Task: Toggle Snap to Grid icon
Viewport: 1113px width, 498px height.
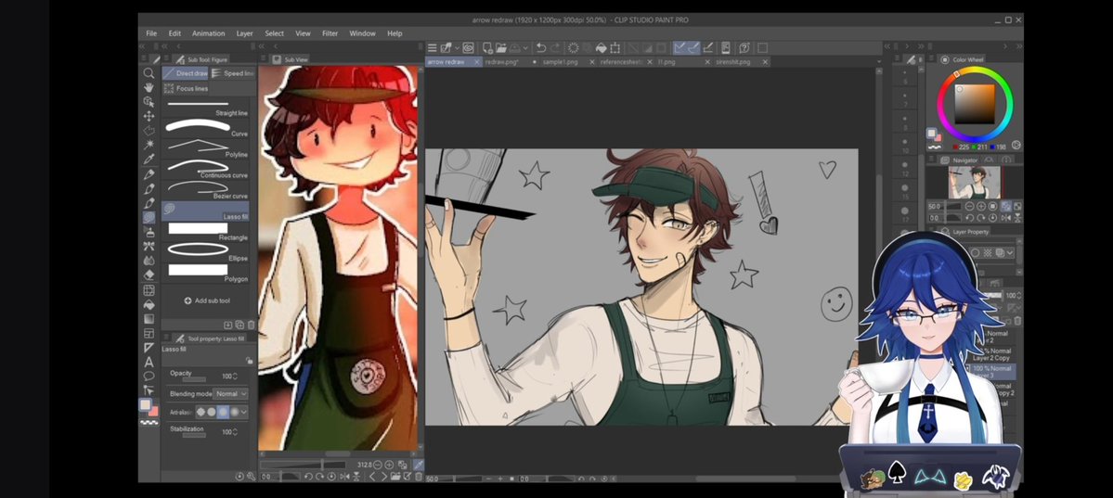Action: pos(708,47)
